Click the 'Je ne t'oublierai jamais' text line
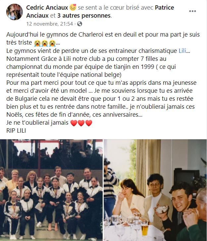 pos(37,123)
